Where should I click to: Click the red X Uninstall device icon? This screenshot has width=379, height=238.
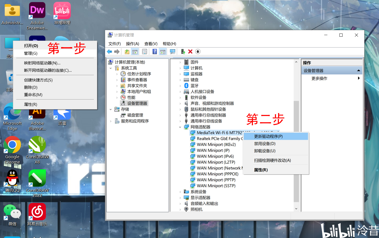pos(190,52)
